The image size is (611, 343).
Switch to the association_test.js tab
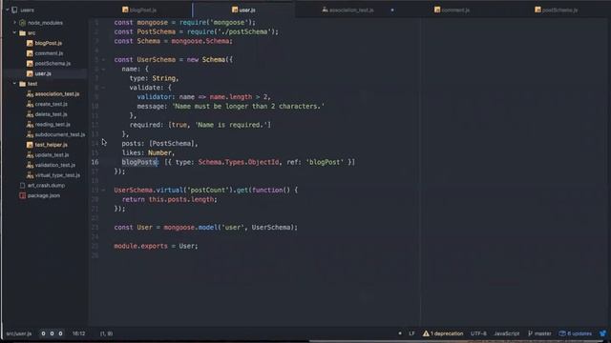point(348,10)
